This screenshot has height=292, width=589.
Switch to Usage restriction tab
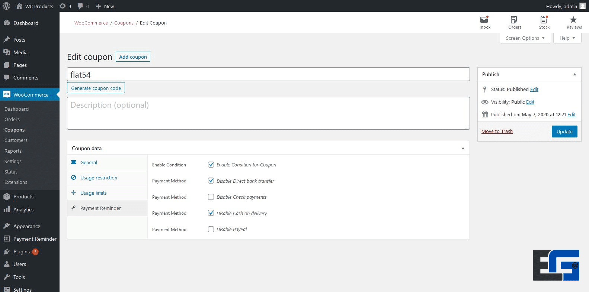coord(99,178)
